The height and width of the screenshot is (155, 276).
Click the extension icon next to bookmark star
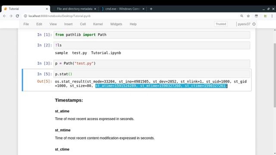(x=256, y=16)
